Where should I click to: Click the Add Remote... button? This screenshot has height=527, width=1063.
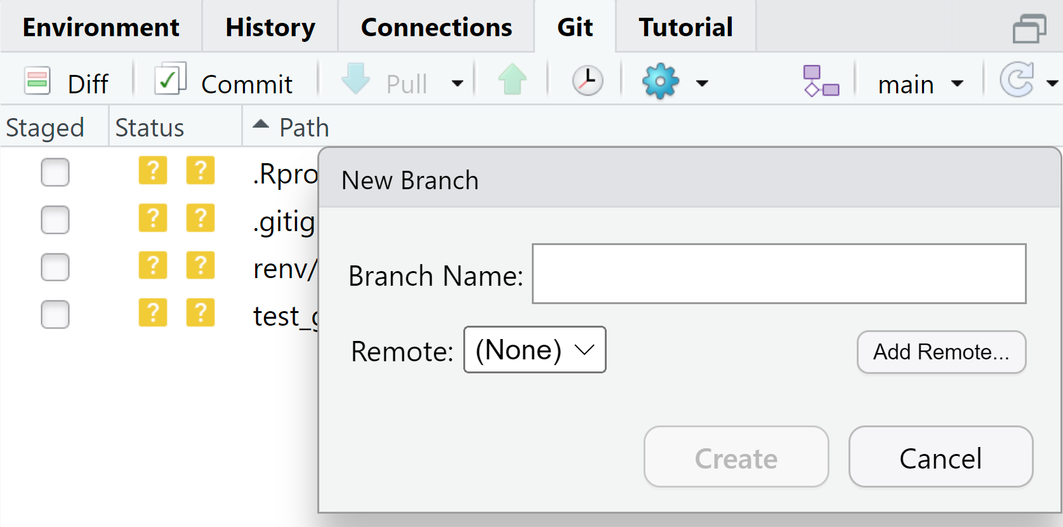(941, 352)
